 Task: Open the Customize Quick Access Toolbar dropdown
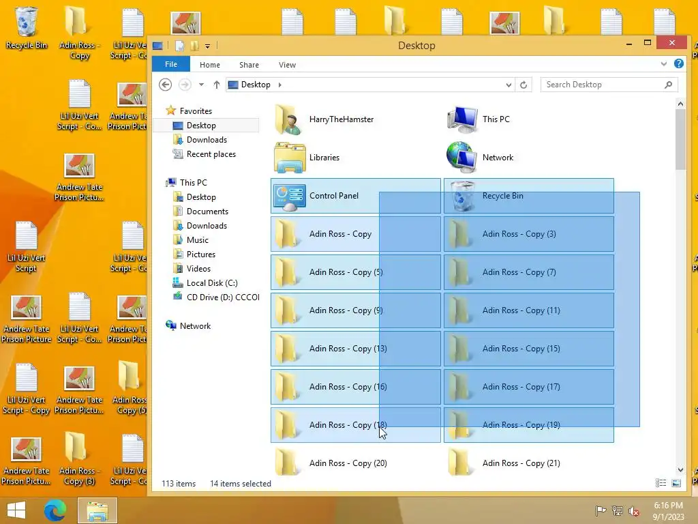tap(207, 46)
